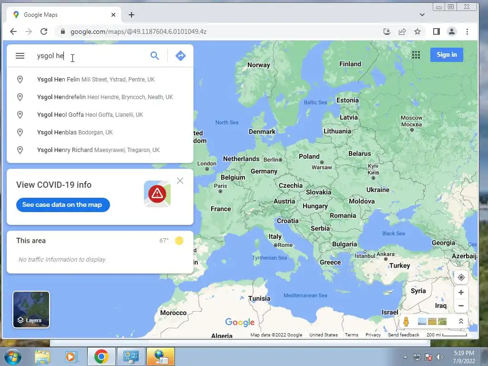Click Send feedback link

click(x=403, y=335)
